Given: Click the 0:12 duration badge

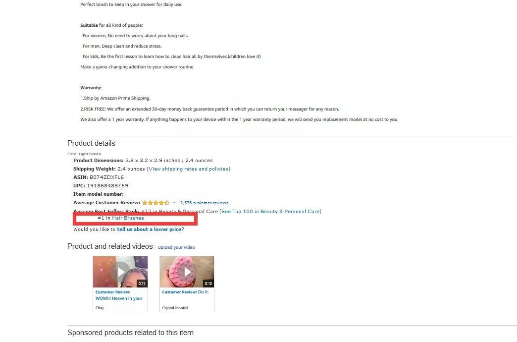Looking at the screenshot, I should 208,284.
